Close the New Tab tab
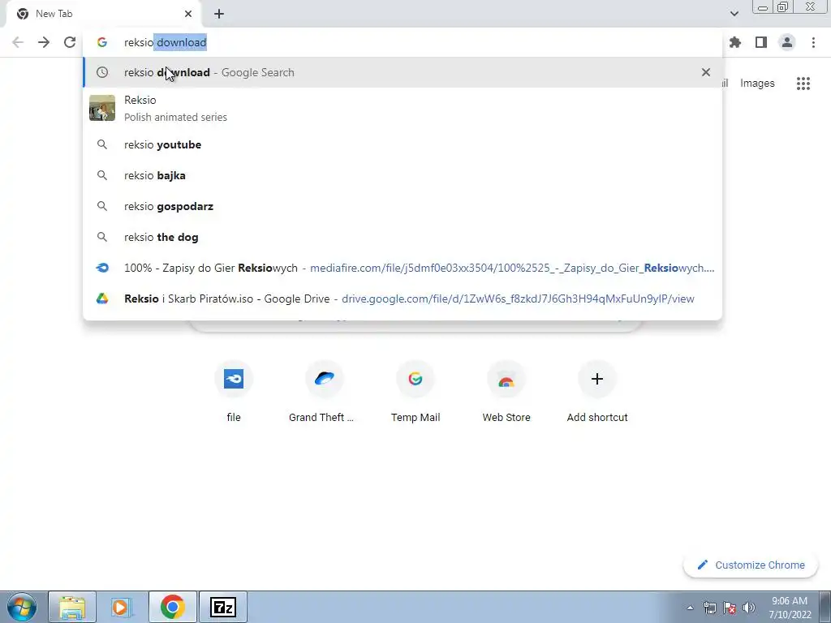Screen dimensions: 831x623 tap(188, 14)
